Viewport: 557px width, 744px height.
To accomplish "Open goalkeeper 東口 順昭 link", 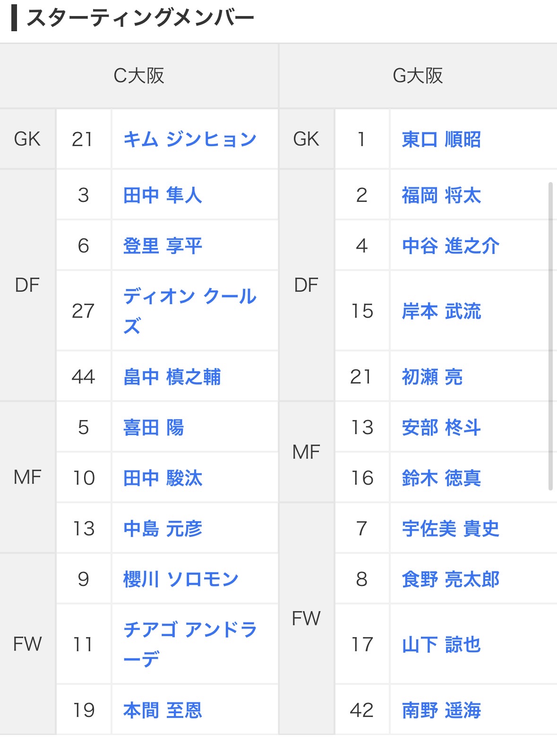I will point(441,140).
